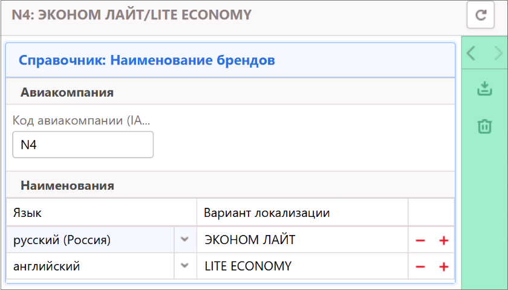The width and height of the screenshot is (508, 290).
Task: Click the Авиакомпания section header
Action: [68, 92]
